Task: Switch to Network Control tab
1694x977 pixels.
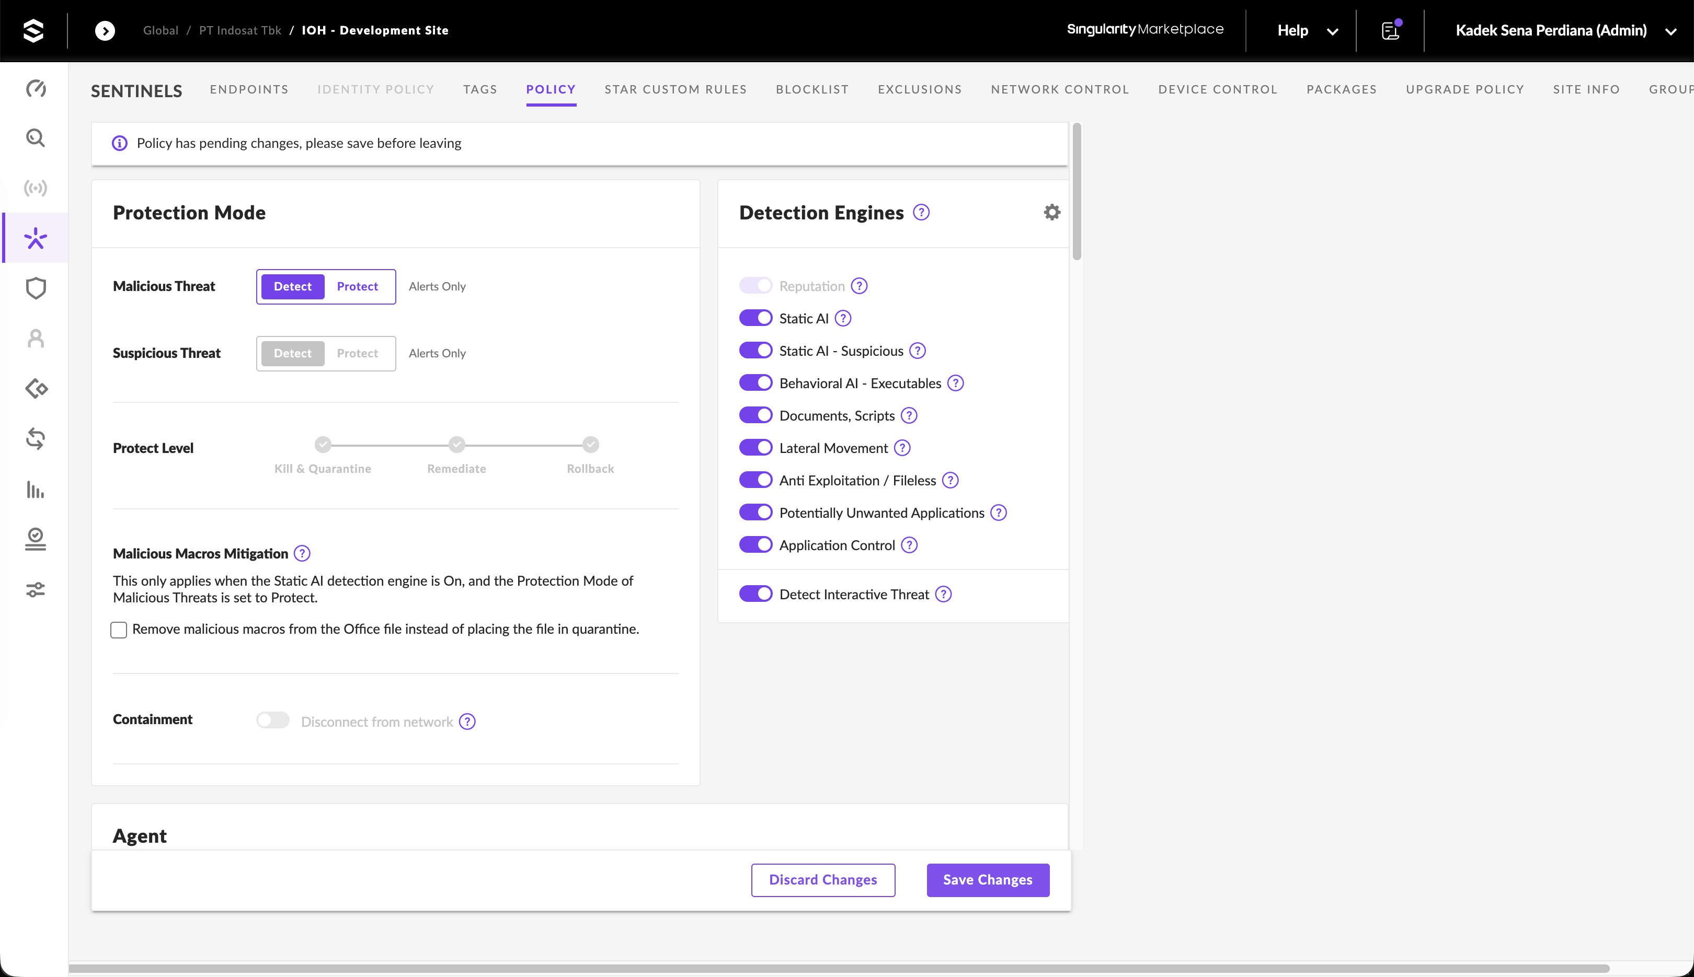Action: 1060,90
